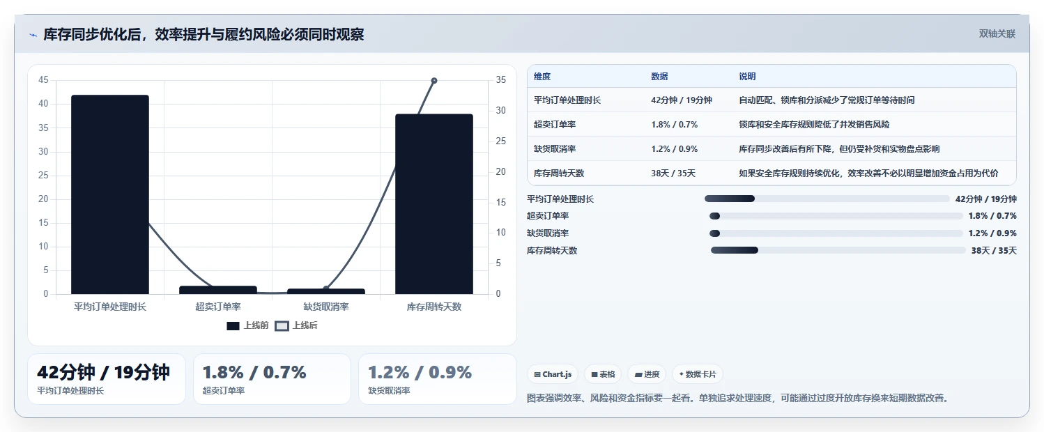1044x432 pixels.
Task: Click the 库存周转天数 row name in table
Action: click(559, 173)
